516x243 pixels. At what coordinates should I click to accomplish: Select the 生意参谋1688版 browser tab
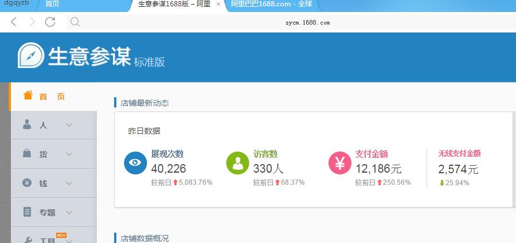(179, 5)
